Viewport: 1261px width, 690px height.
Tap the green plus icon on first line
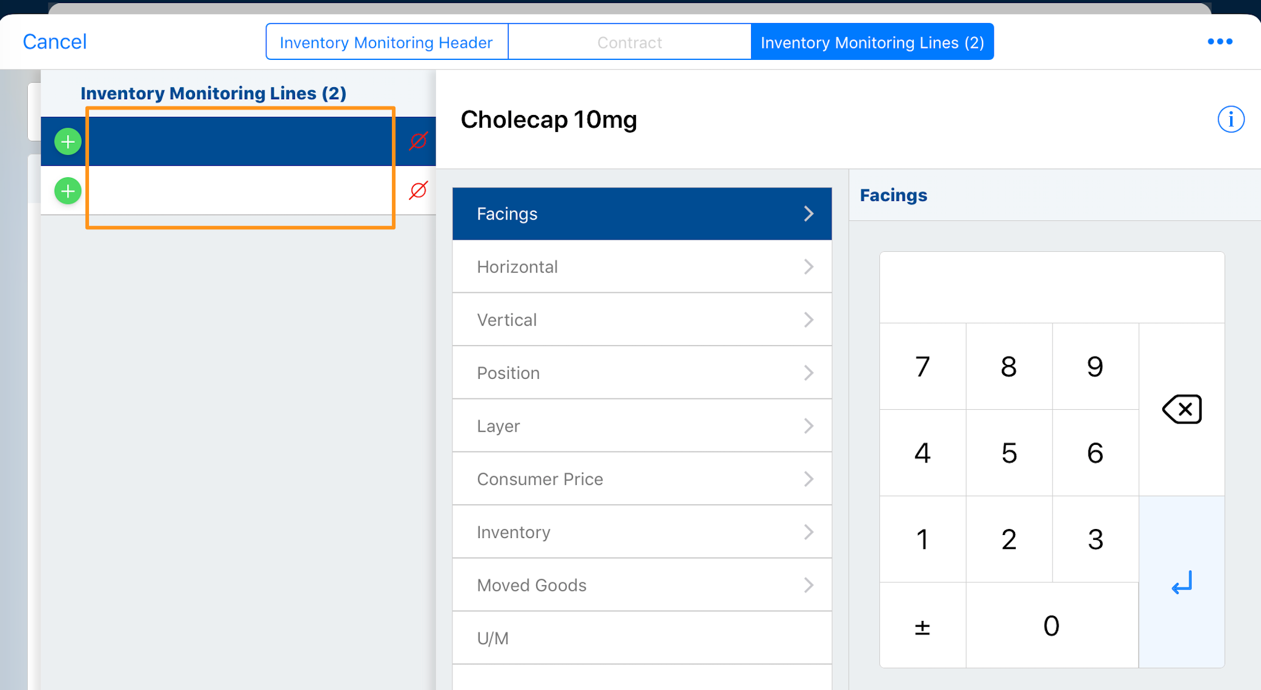point(68,142)
